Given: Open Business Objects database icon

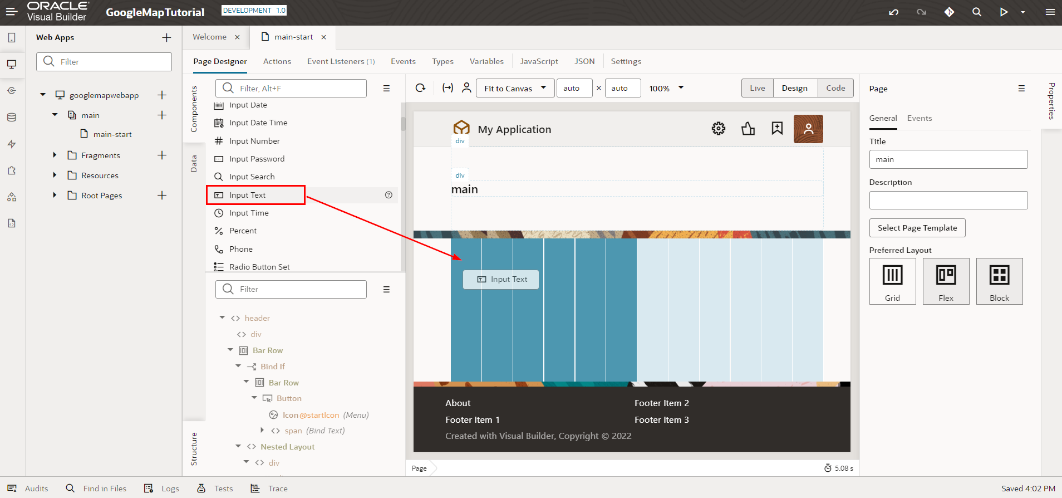Looking at the screenshot, I should tap(12, 118).
